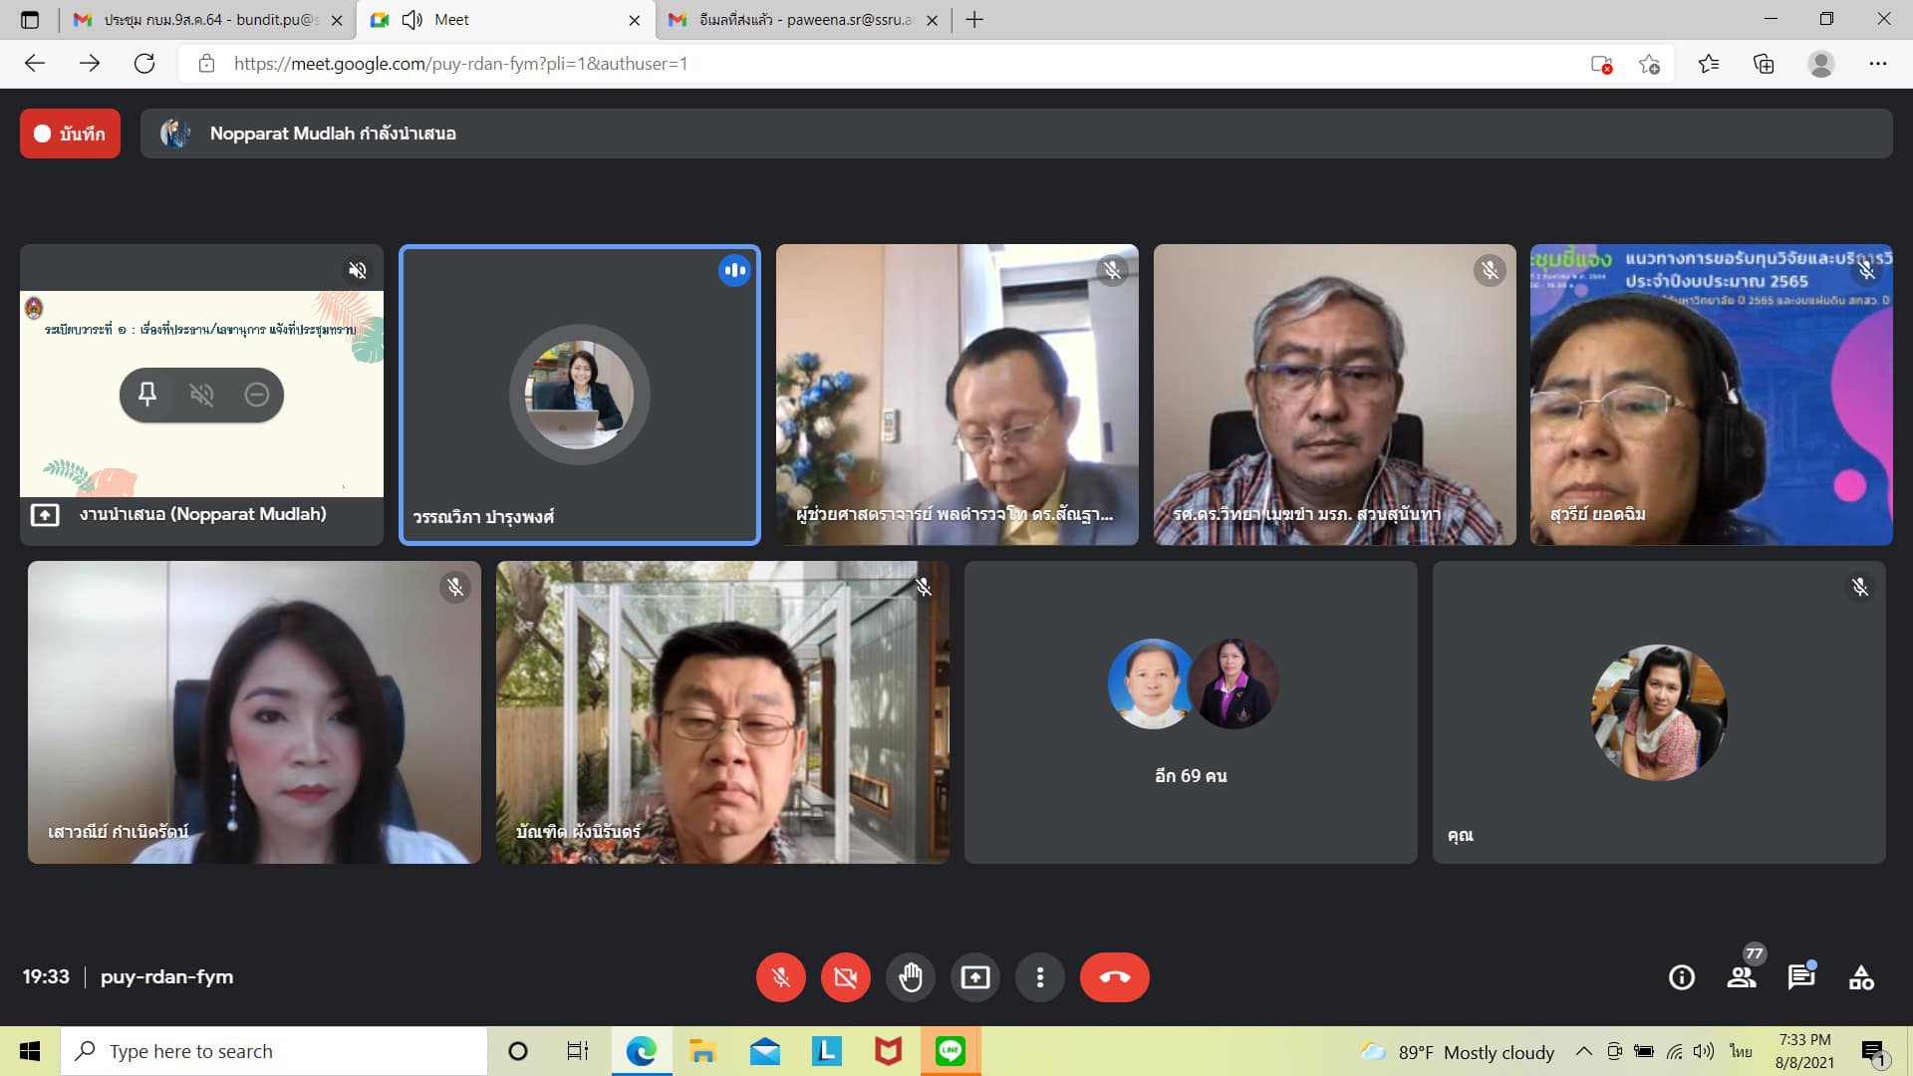Screen dimensions: 1913x1076
Task: Show participants list with 77 badge
Action: coord(1742,977)
